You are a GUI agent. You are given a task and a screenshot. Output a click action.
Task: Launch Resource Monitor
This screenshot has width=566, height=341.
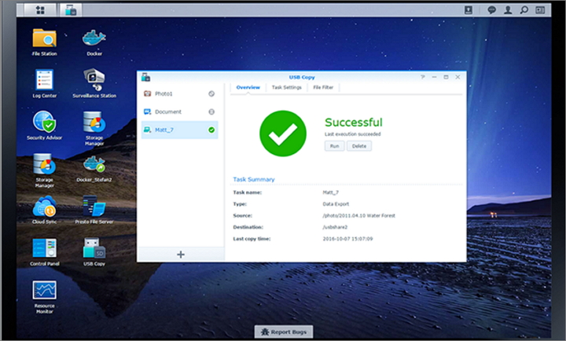point(44,293)
